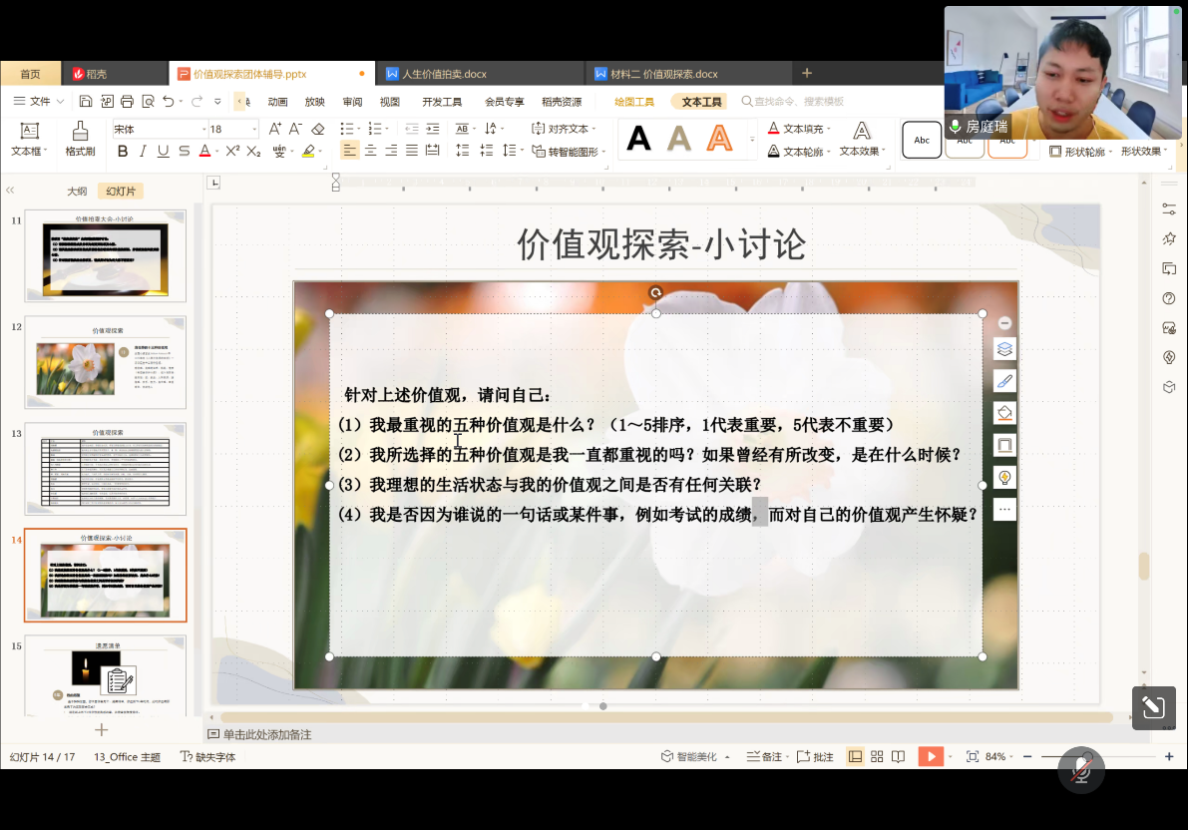Open the 动画 ribbon tab
This screenshot has height=830, width=1188.
(277, 102)
